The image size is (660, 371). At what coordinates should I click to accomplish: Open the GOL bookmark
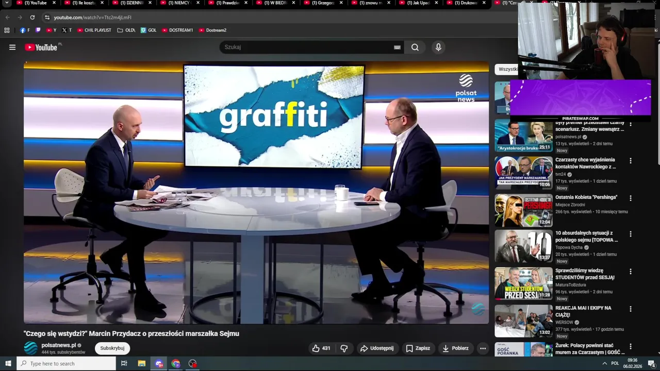[x=148, y=30]
